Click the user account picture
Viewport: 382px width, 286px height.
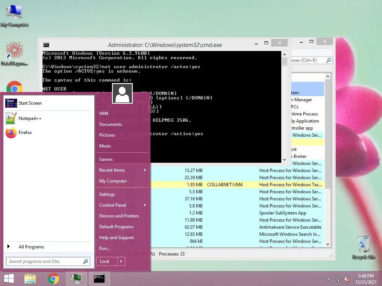122,93
